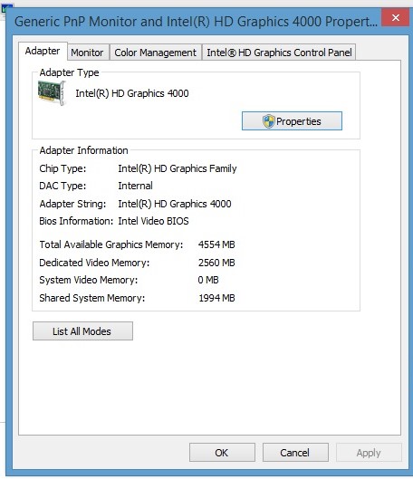Open the Color Management tab
413x479 pixels.
coord(155,53)
